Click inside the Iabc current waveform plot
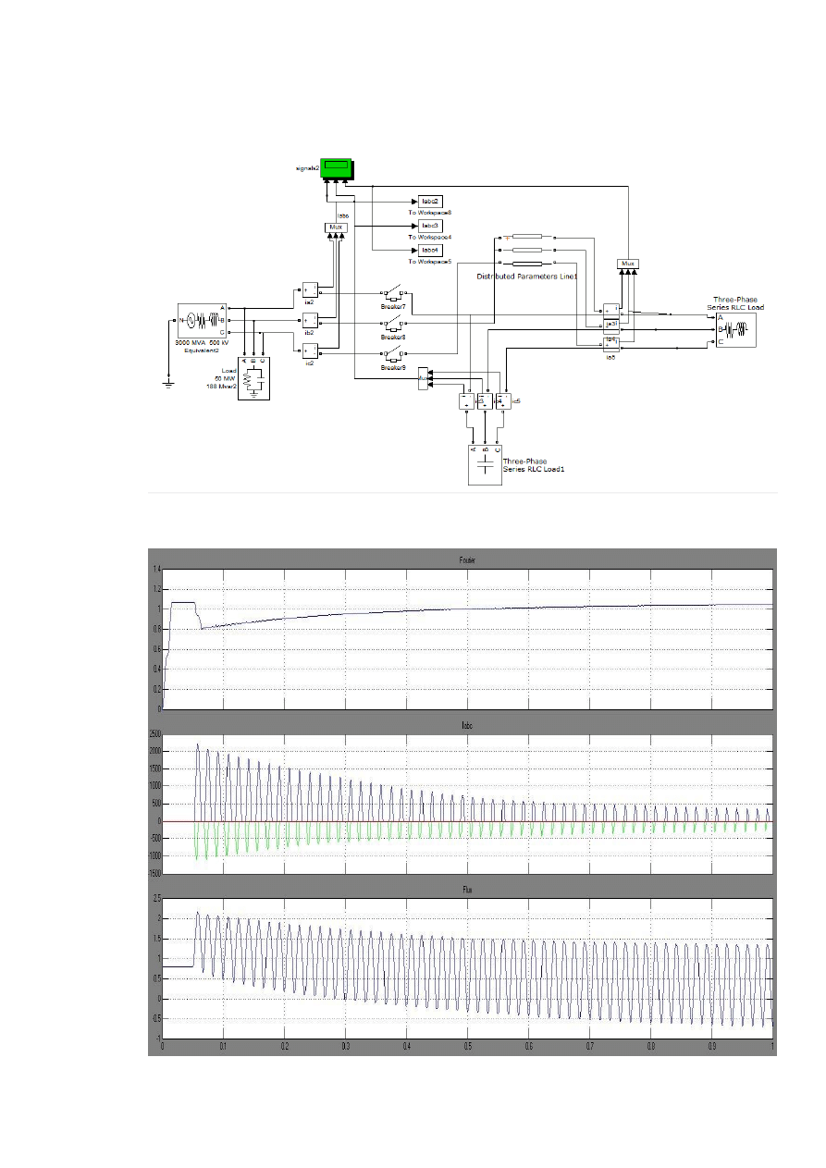 coord(467,805)
